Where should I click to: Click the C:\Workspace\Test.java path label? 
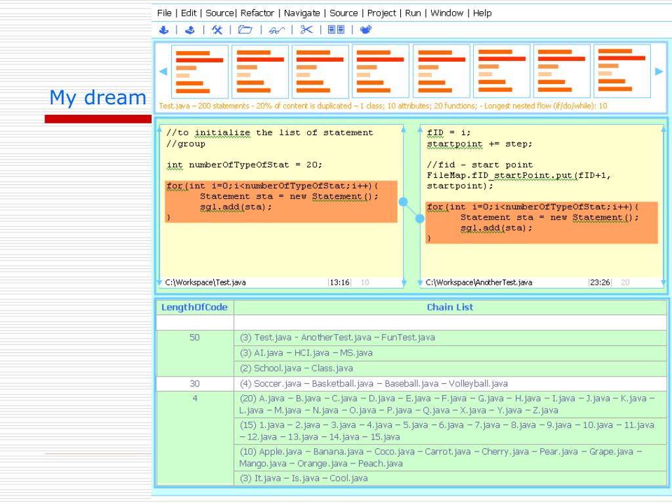tap(205, 282)
